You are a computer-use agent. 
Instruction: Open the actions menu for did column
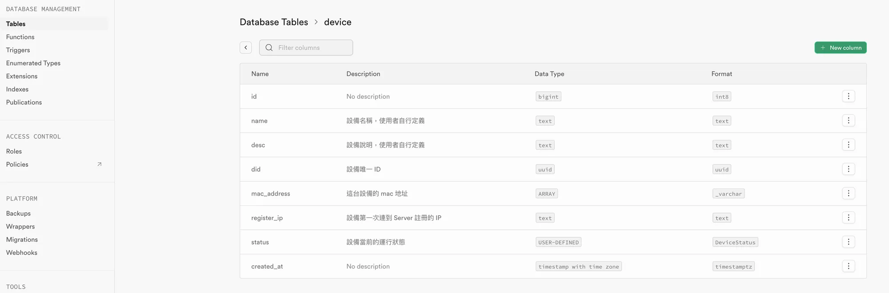point(848,169)
